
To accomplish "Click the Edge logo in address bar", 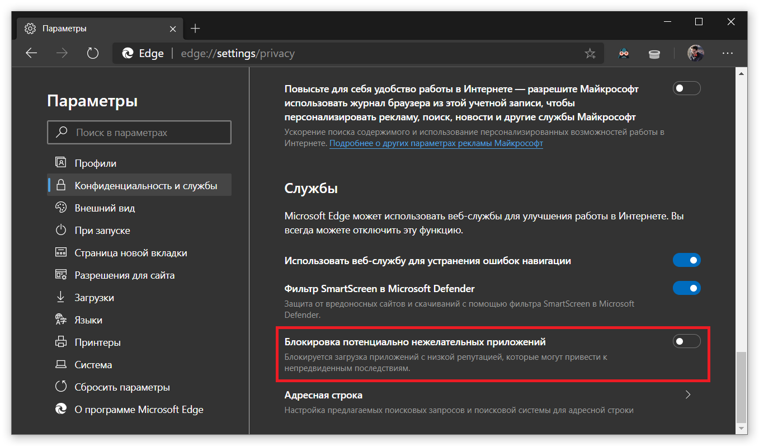I will point(128,53).
